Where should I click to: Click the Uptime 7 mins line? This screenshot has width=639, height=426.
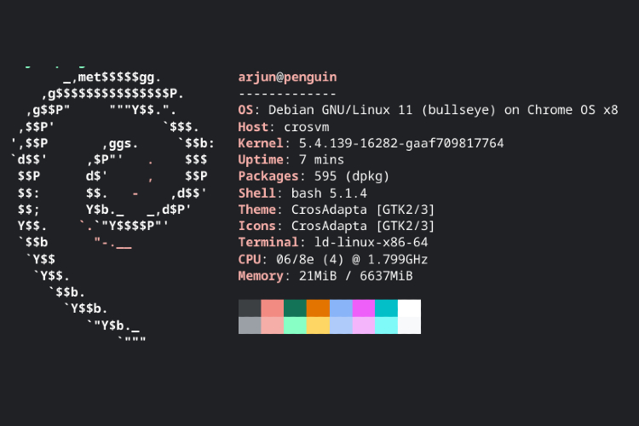(x=291, y=160)
